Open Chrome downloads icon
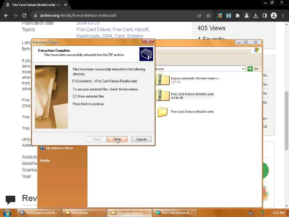 pyautogui.click(x=255, y=16)
